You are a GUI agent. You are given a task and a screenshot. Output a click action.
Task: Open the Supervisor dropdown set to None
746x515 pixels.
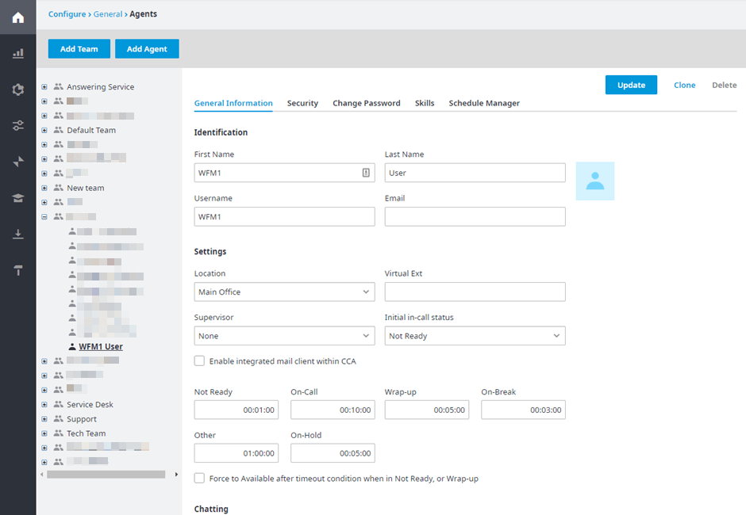(284, 335)
